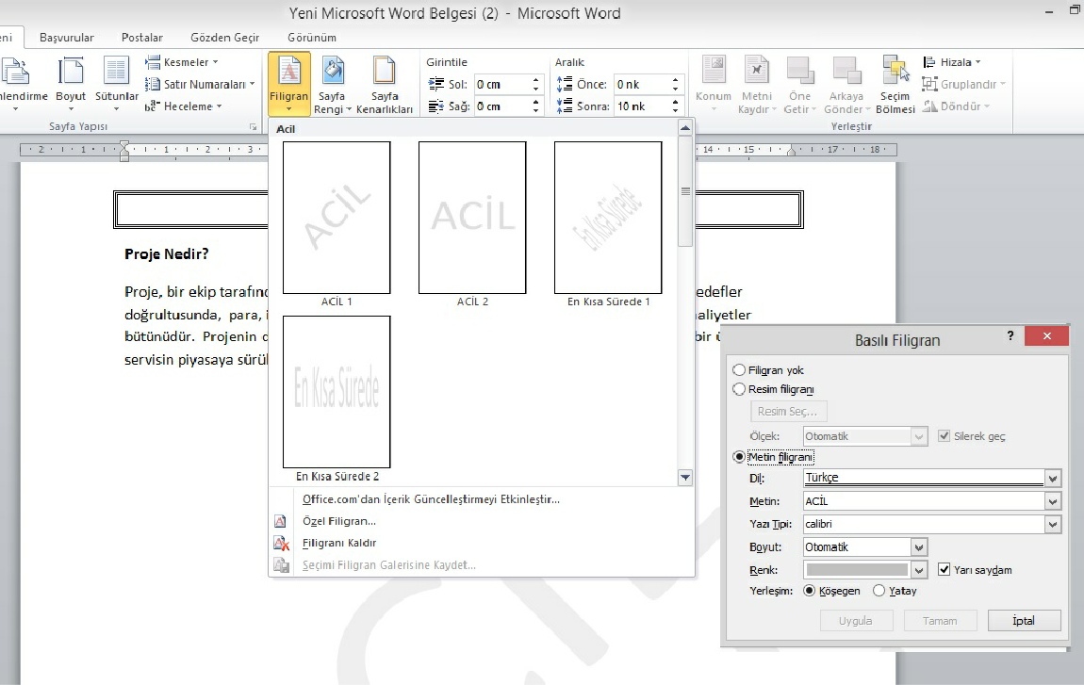This screenshot has width=1084, height=685.
Task: Toggle the Yarı saydam checkbox
Action: click(x=944, y=569)
